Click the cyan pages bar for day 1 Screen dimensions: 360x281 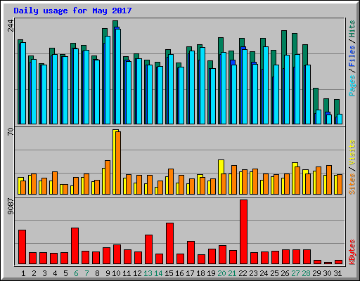click(x=23, y=83)
